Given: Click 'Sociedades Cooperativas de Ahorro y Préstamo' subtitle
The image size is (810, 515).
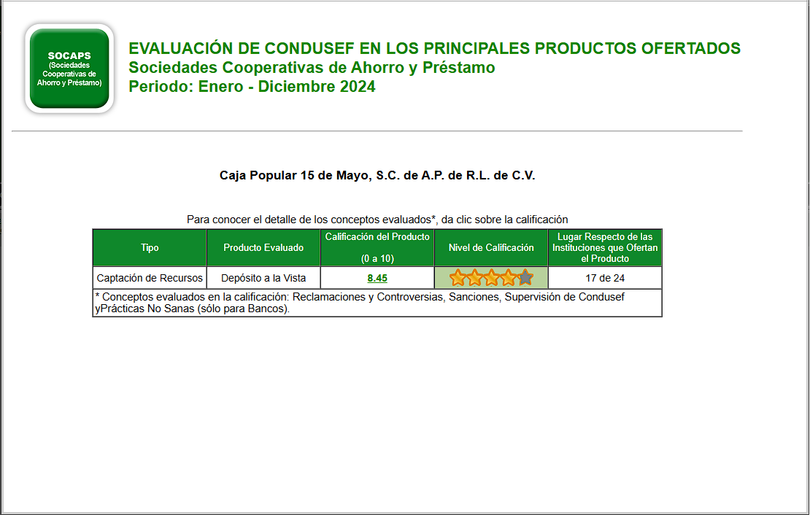Looking at the screenshot, I should click(x=312, y=67).
